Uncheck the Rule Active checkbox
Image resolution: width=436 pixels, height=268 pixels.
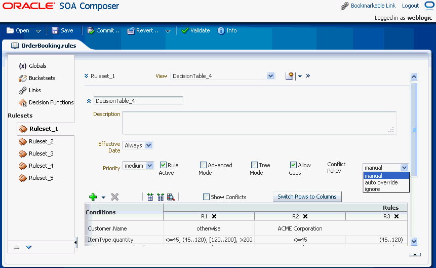tap(163, 165)
